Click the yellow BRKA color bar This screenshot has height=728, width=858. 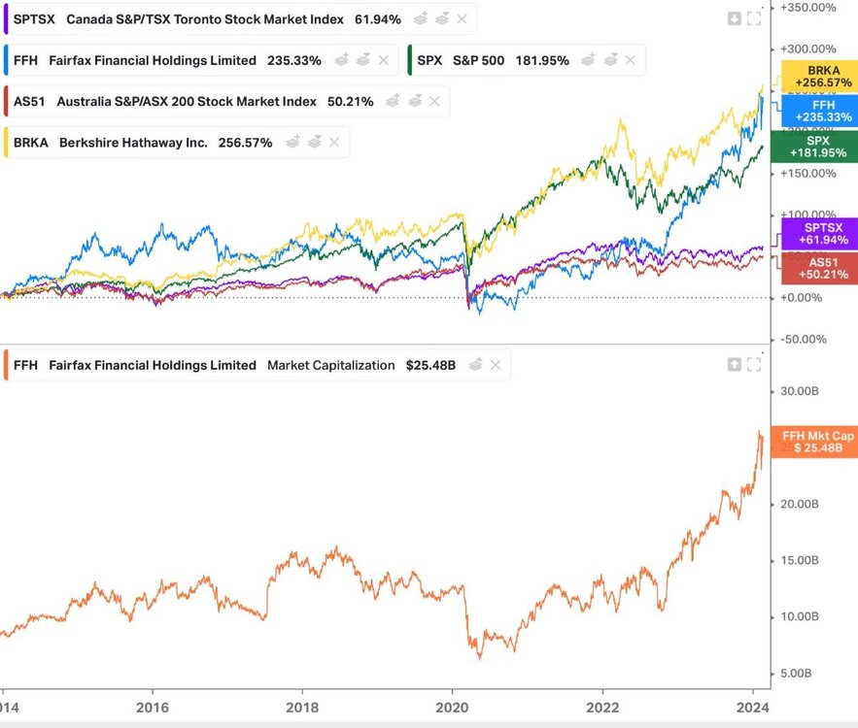click(x=6, y=143)
